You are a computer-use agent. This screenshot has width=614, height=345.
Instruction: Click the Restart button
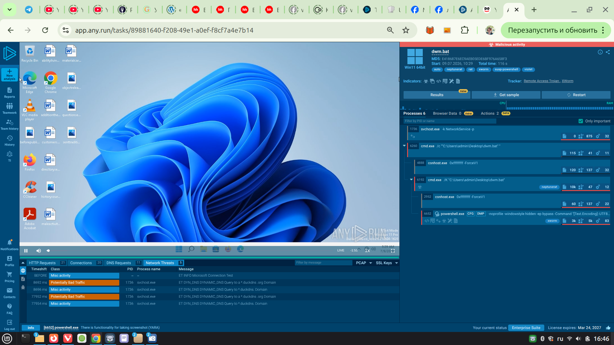576,95
